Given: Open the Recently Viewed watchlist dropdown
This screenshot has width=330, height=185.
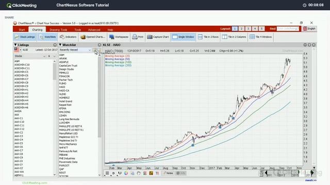Looking at the screenshot, I should pyautogui.click(x=75, y=50).
